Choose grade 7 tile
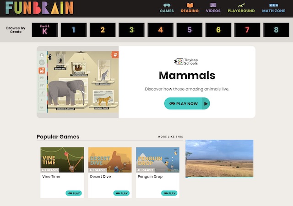This screenshot has height=206, width=293. click(247, 30)
